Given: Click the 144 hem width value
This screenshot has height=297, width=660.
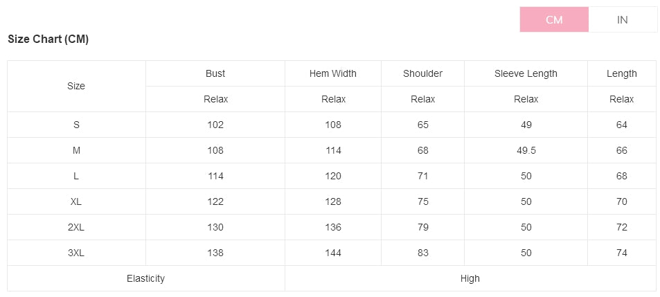Looking at the screenshot, I should pos(333,253).
